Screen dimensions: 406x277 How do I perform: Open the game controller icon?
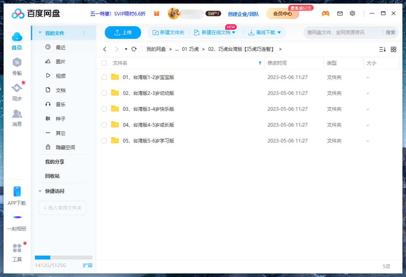point(325,14)
